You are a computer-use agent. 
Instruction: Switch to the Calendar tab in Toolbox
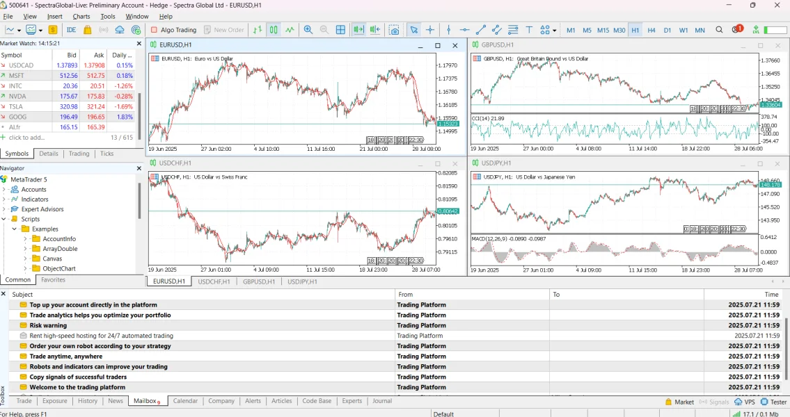(185, 401)
